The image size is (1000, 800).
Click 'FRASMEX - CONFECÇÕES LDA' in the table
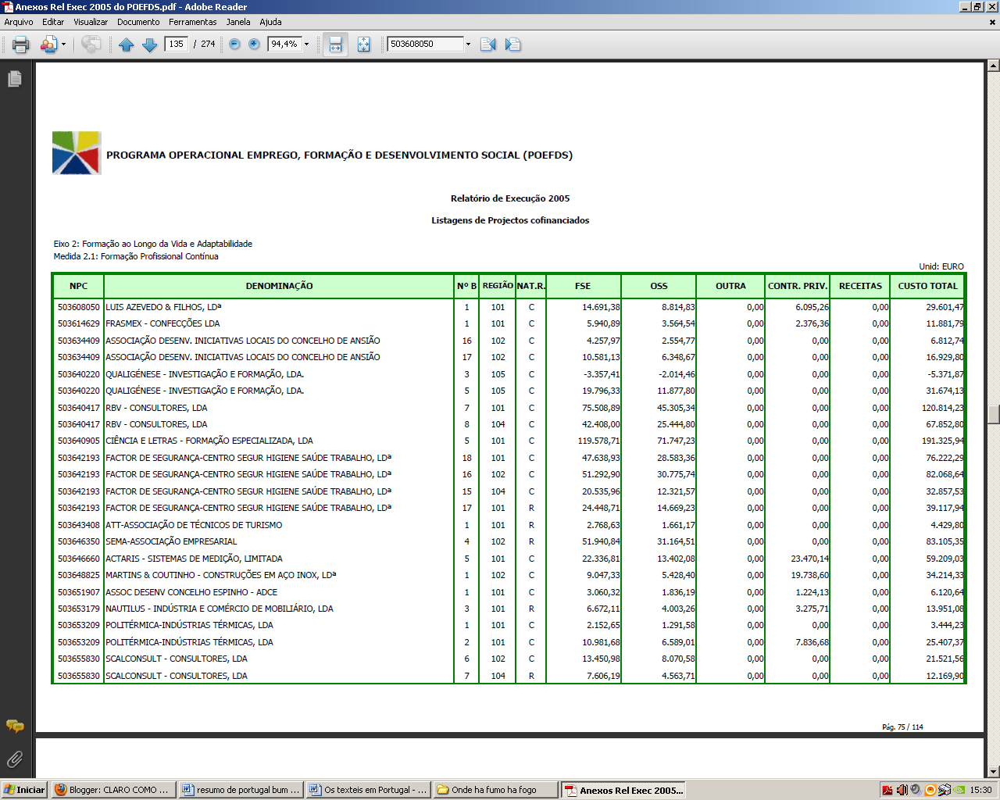(162, 323)
